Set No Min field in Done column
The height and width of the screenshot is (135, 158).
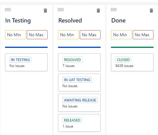tap(121, 35)
